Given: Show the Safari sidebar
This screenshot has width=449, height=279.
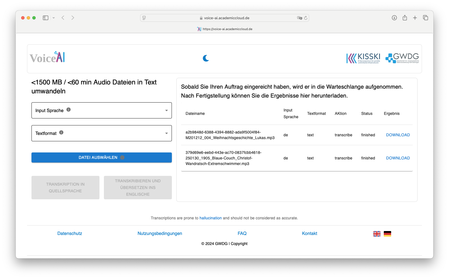Looking at the screenshot, I should click(x=45, y=18).
